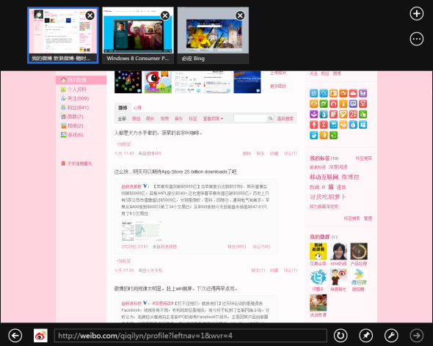Click the red ship badge icon
Screen dimensions: 433x346
[353, 93]
